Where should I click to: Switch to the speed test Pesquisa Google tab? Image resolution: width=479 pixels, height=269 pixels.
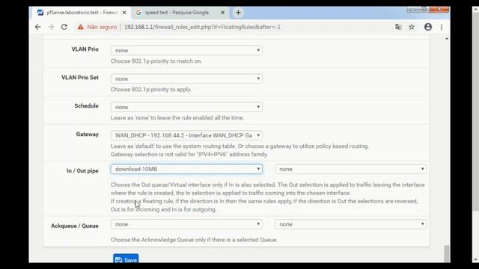180,13
